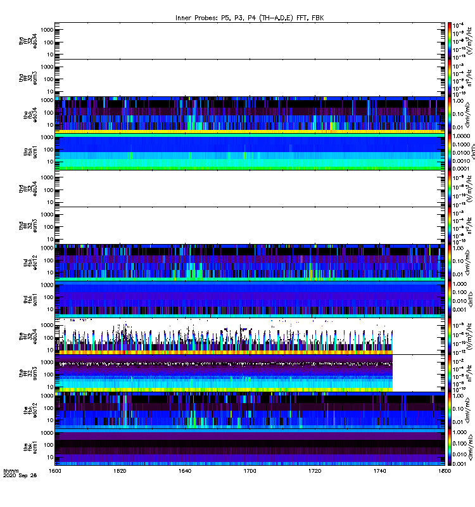This screenshot has height=507, width=475.
Task: Select the 'thd fff 32 edc34' panel label
Action: (28, 189)
